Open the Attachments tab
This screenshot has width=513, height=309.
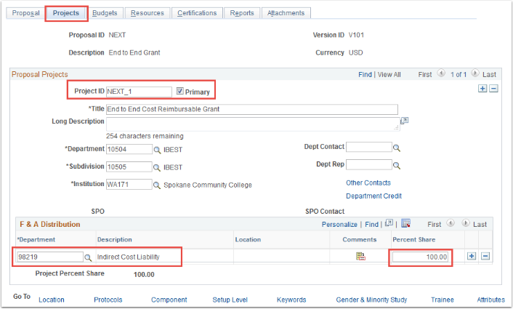286,13
